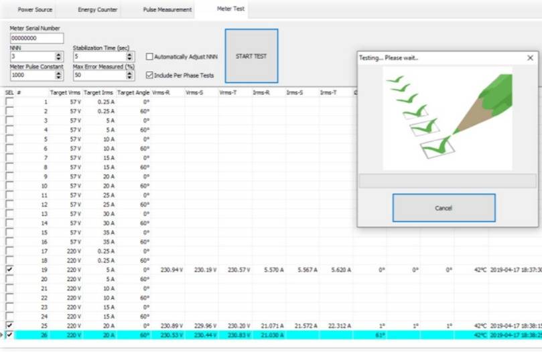Open the Energy Counter tab
Image resolution: width=542 pixels, height=352 pixels.
point(98,10)
